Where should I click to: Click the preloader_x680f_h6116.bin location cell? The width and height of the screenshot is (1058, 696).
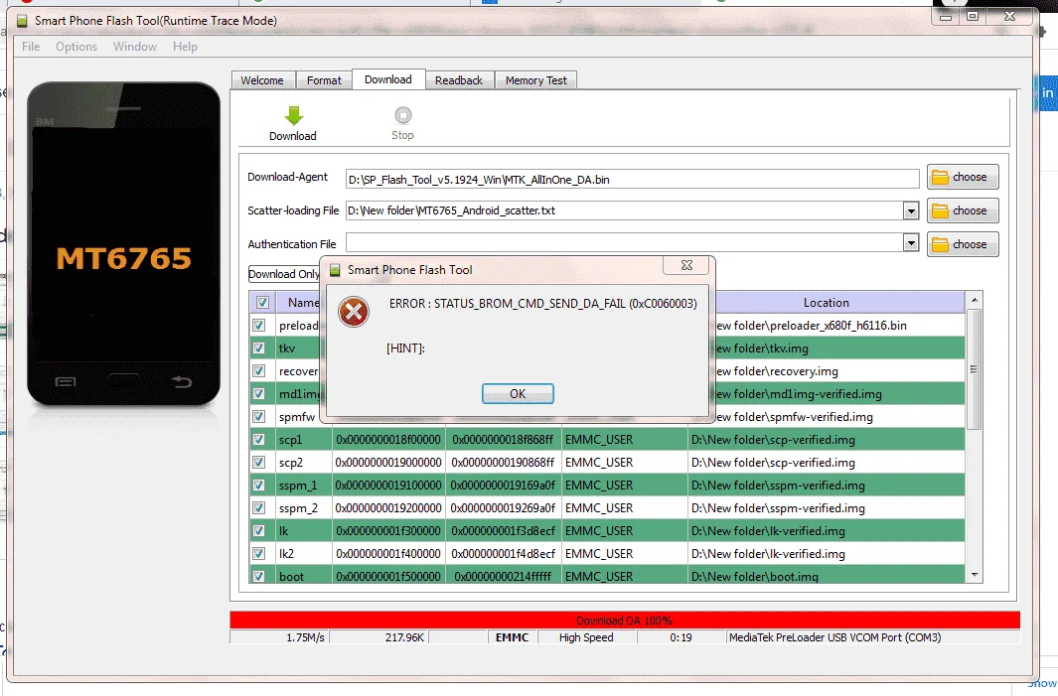point(840,326)
